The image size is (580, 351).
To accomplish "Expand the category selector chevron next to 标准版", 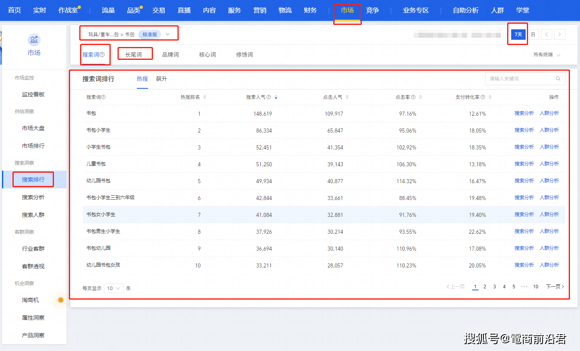I will (x=167, y=35).
